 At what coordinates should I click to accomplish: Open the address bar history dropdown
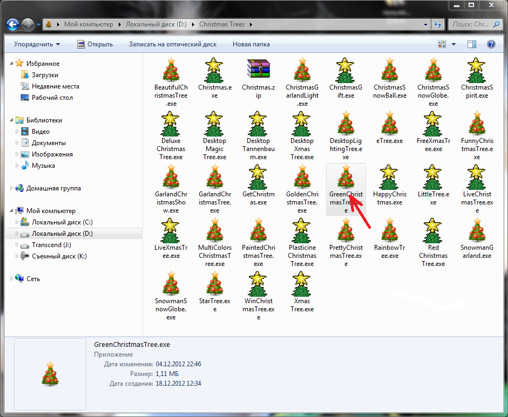point(426,24)
